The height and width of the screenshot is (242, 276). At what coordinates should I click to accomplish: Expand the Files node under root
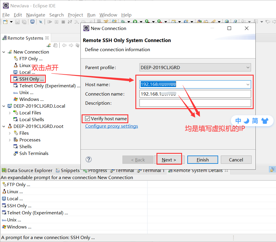[x=10, y=133]
